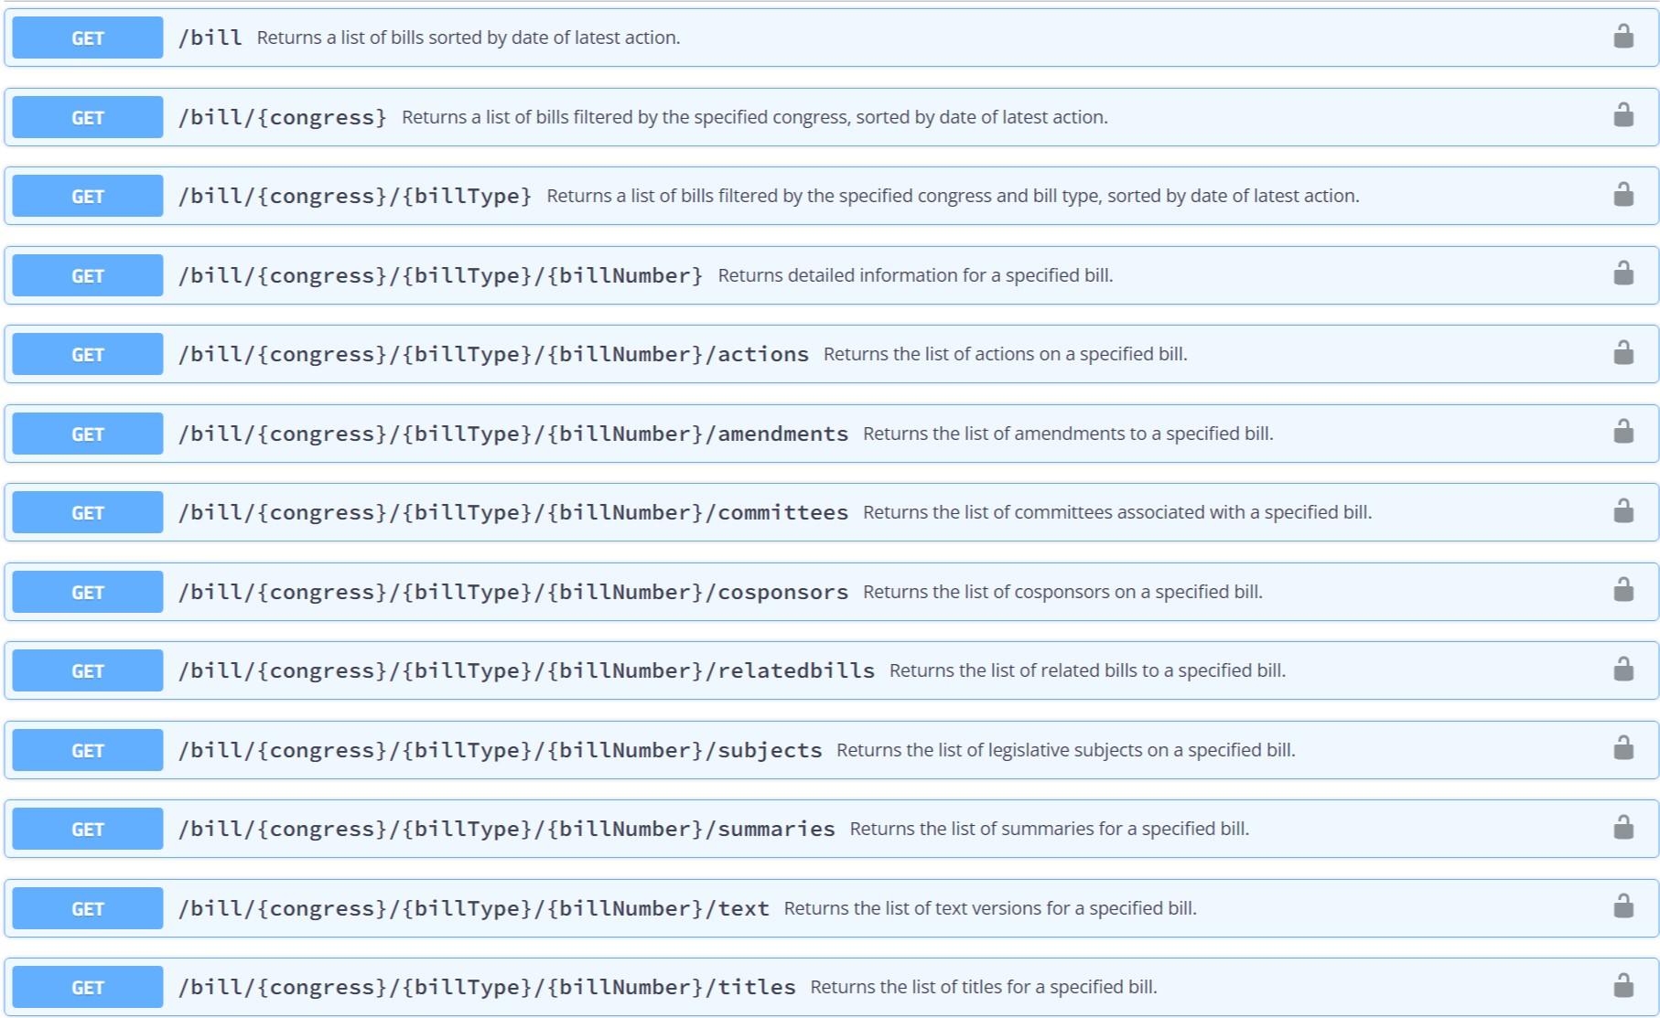This screenshot has height=1018, width=1660.
Task: Expand the /bill/{congress}/{billType}/{billNumber} detailed information row
Action: click(x=440, y=275)
